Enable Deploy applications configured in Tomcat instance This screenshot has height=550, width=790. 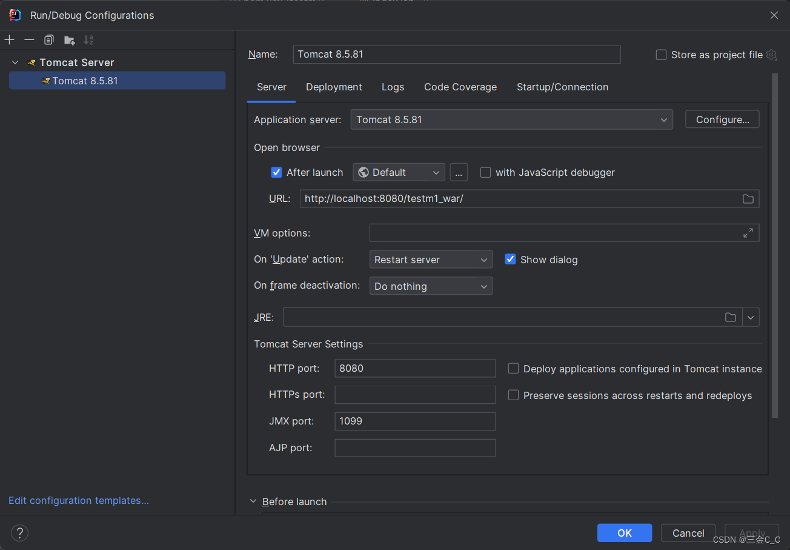tap(513, 369)
